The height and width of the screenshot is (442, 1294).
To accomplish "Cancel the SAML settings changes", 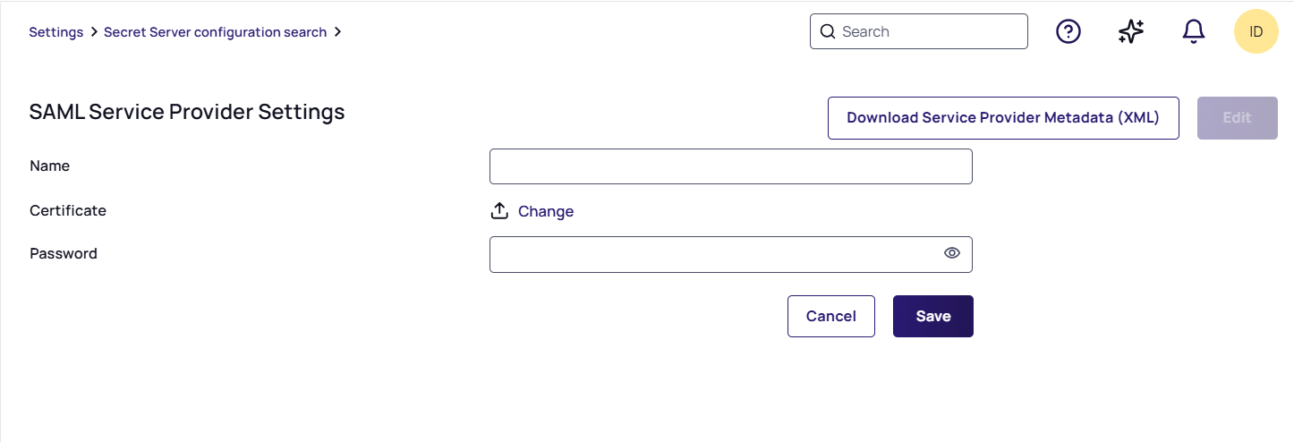I will (830, 316).
